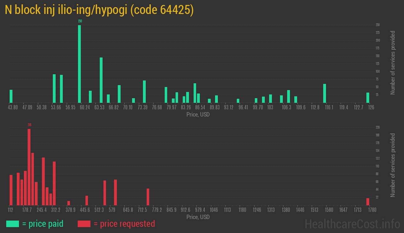Image resolution: width=404 pixels, height=233 pixels.
Task: Click the green bar at price 73.39
Action: point(144,92)
